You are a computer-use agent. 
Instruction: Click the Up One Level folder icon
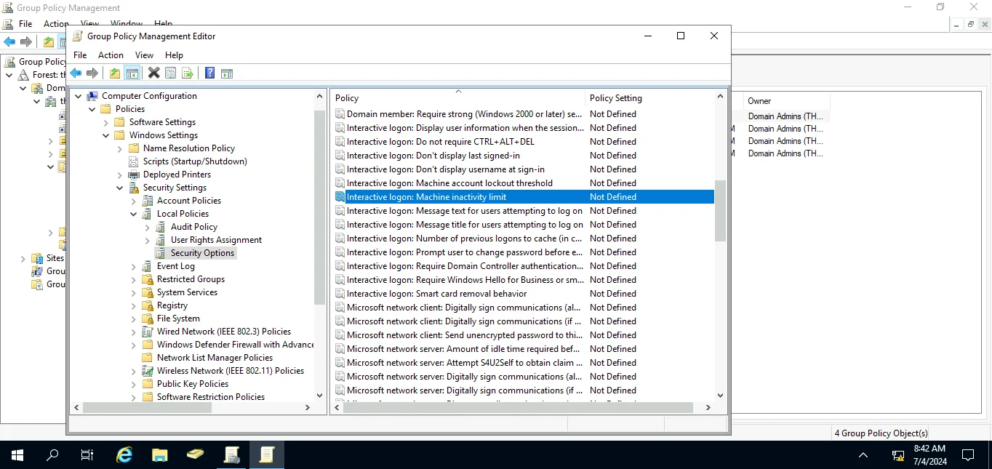pos(115,73)
